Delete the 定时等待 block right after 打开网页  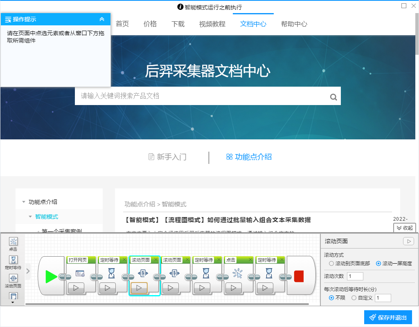124,260
